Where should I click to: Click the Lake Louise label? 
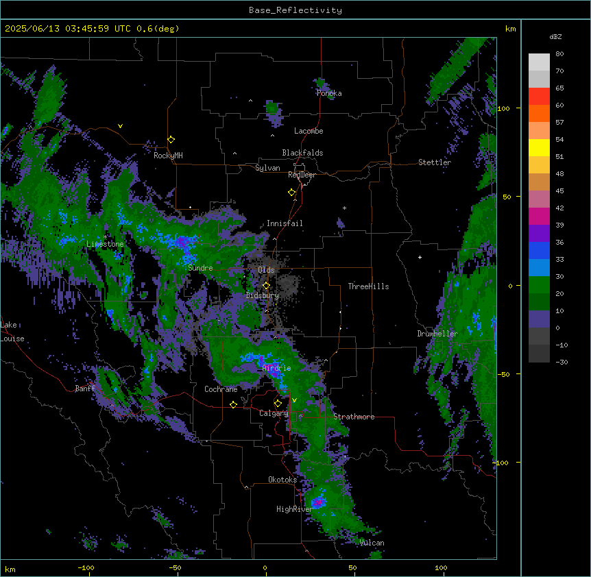[x=12, y=332]
